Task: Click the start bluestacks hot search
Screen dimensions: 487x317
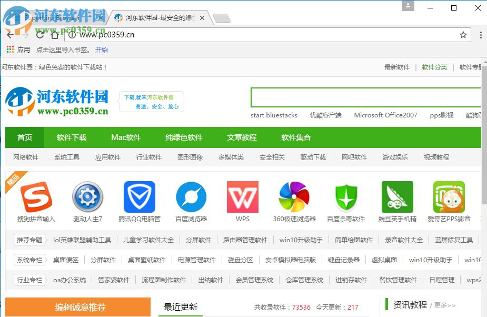Action: (x=274, y=115)
